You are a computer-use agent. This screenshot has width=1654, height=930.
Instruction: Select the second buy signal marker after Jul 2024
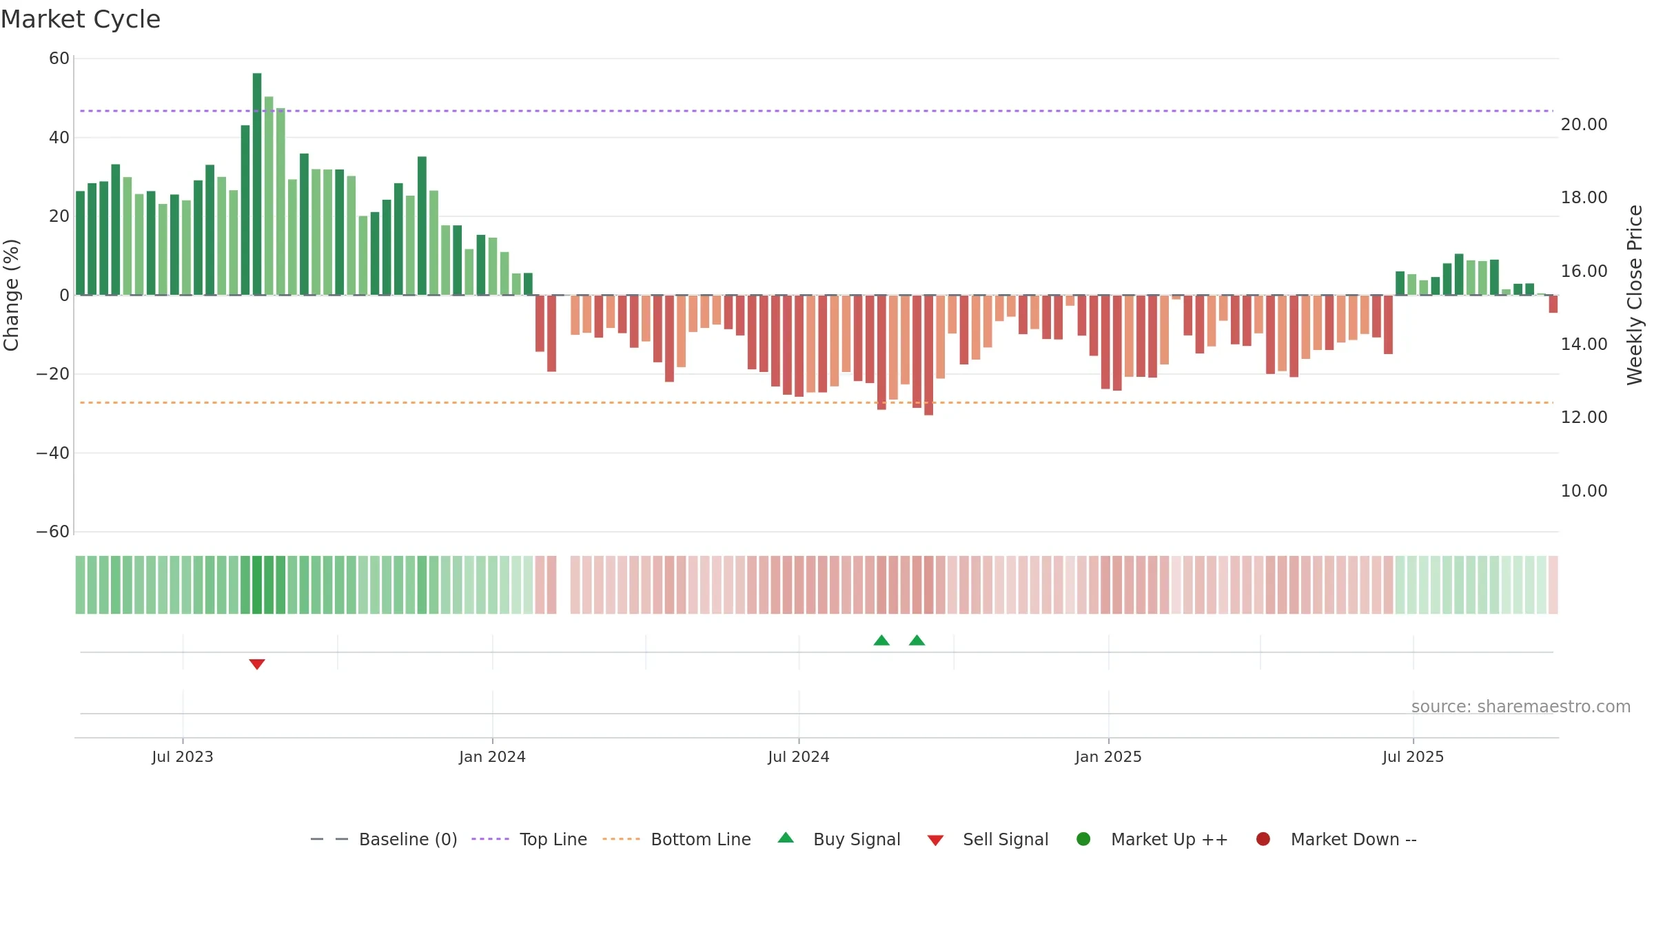(917, 640)
